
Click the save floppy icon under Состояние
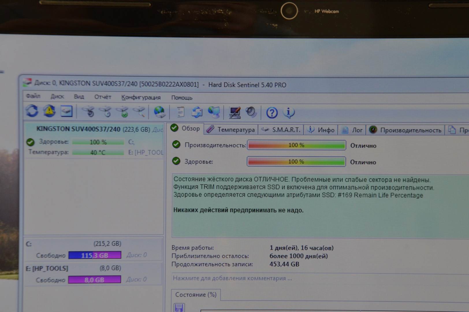pyautogui.click(x=179, y=308)
